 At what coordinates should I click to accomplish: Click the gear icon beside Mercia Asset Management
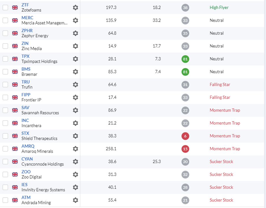click(x=76, y=20)
